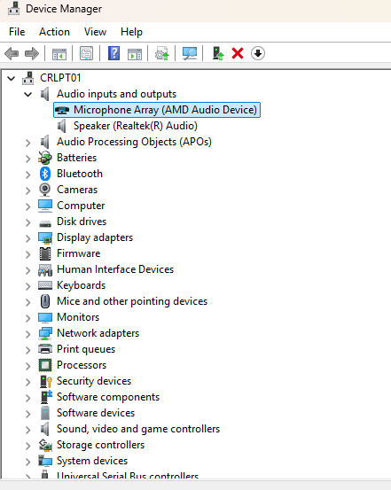Click the Device Manager title bar icon
Screen dimensions: 391x490
(14, 9)
